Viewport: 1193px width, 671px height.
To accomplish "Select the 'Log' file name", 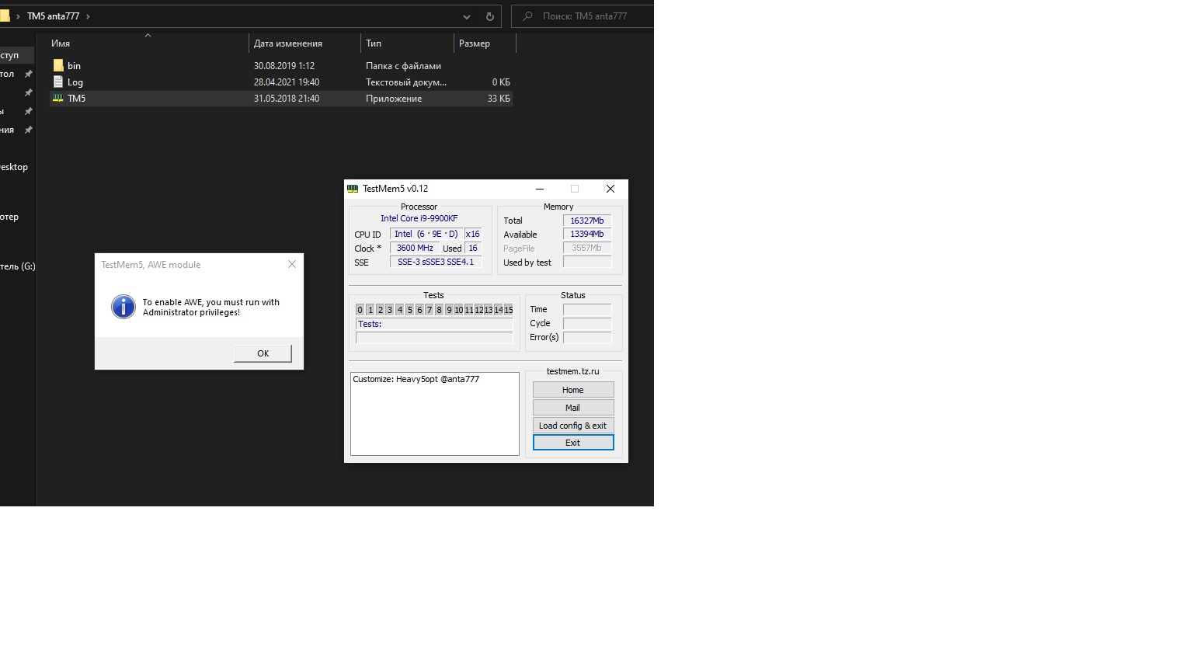I will 75,82.
